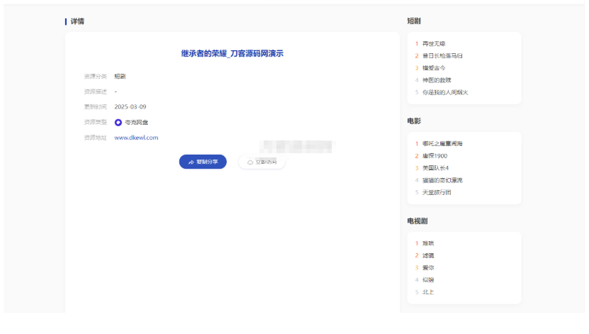Open short drama 你是我的人间烟火
This screenshot has width=589, height=334.
click(445, 92)
